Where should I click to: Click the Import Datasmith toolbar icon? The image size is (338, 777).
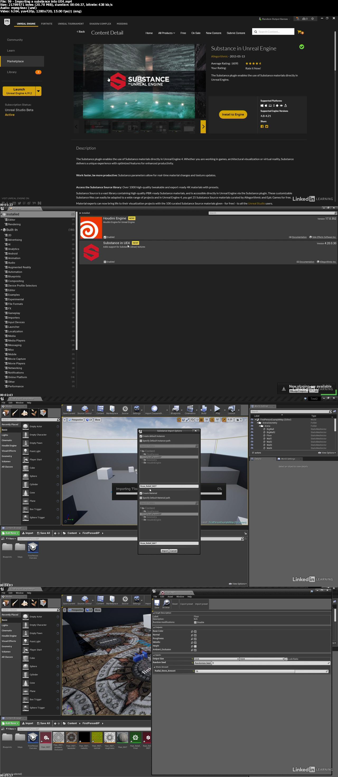point(154,410)
